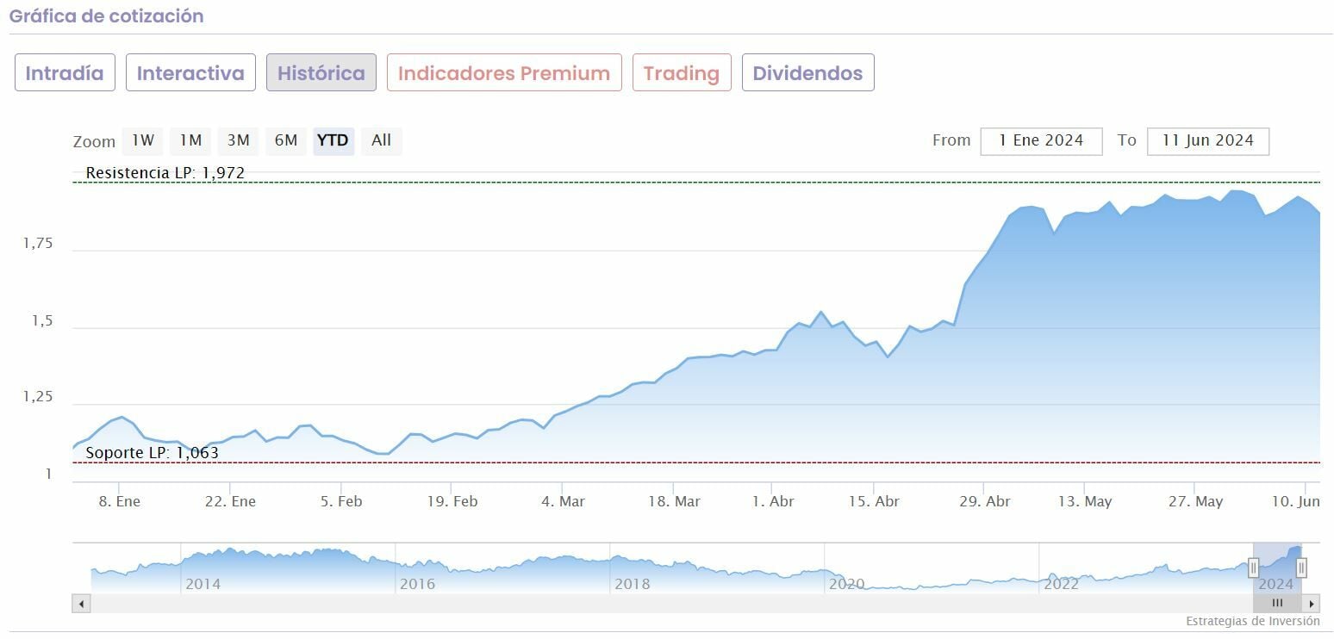Click the From date field

[1041, 140]
